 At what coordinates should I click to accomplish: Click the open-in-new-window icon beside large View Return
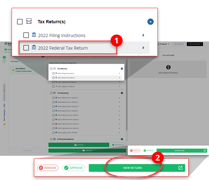[180, 168]
